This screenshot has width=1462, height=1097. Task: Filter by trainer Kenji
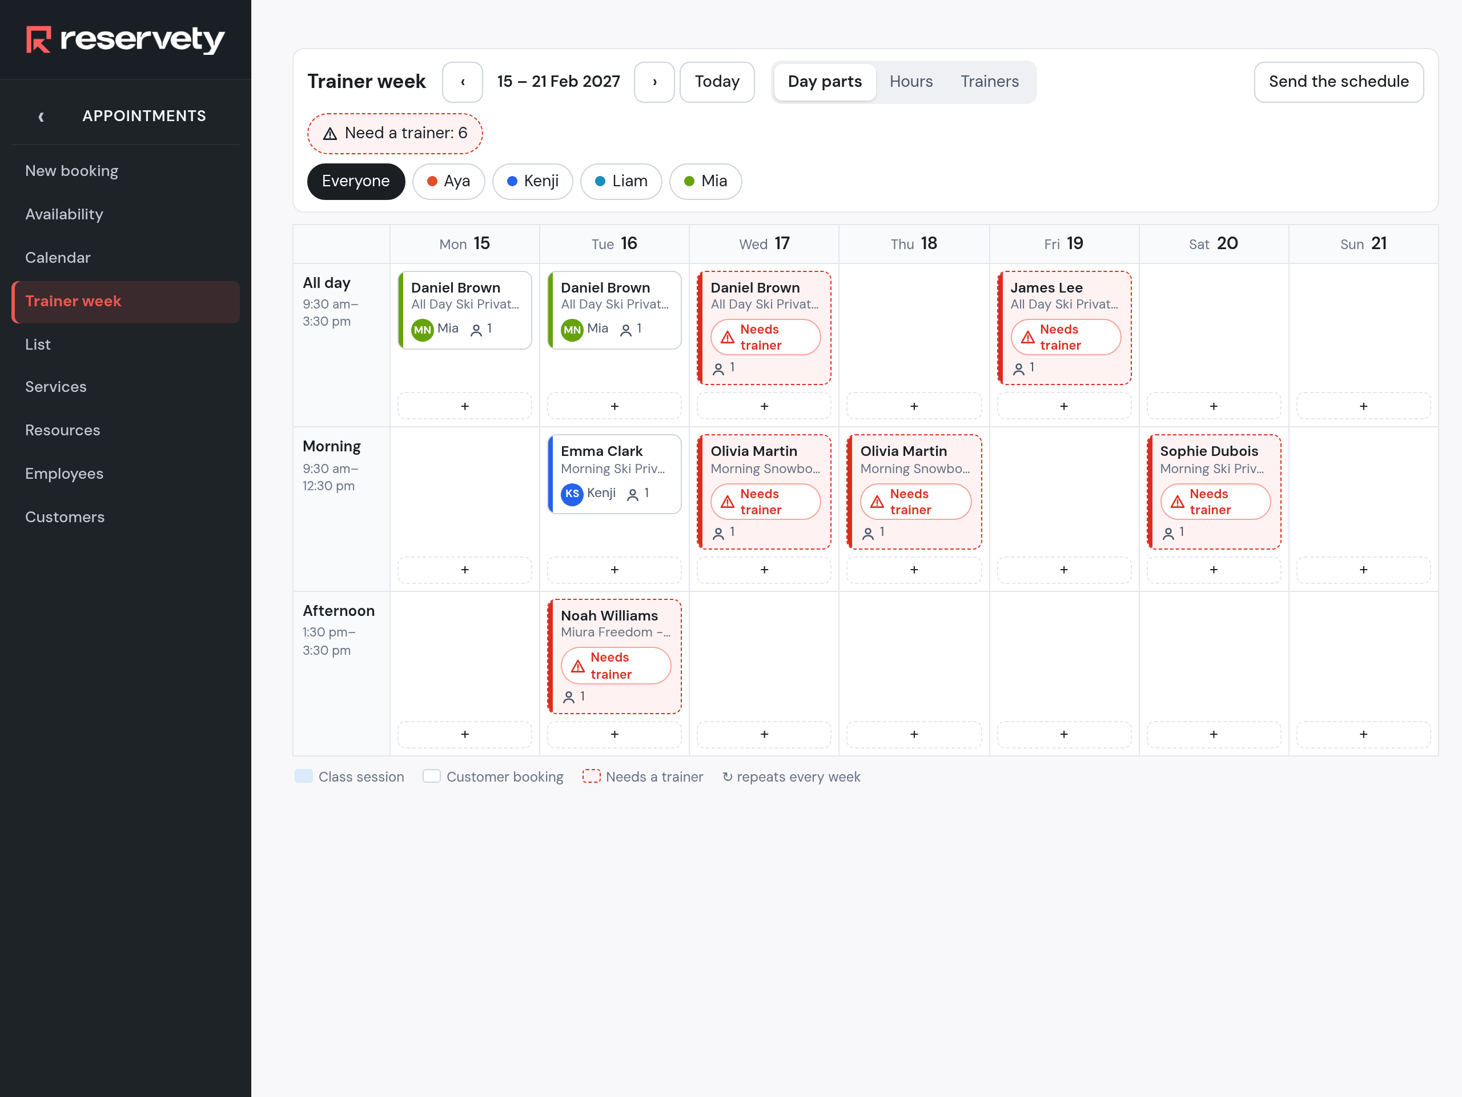pos(533,181)
